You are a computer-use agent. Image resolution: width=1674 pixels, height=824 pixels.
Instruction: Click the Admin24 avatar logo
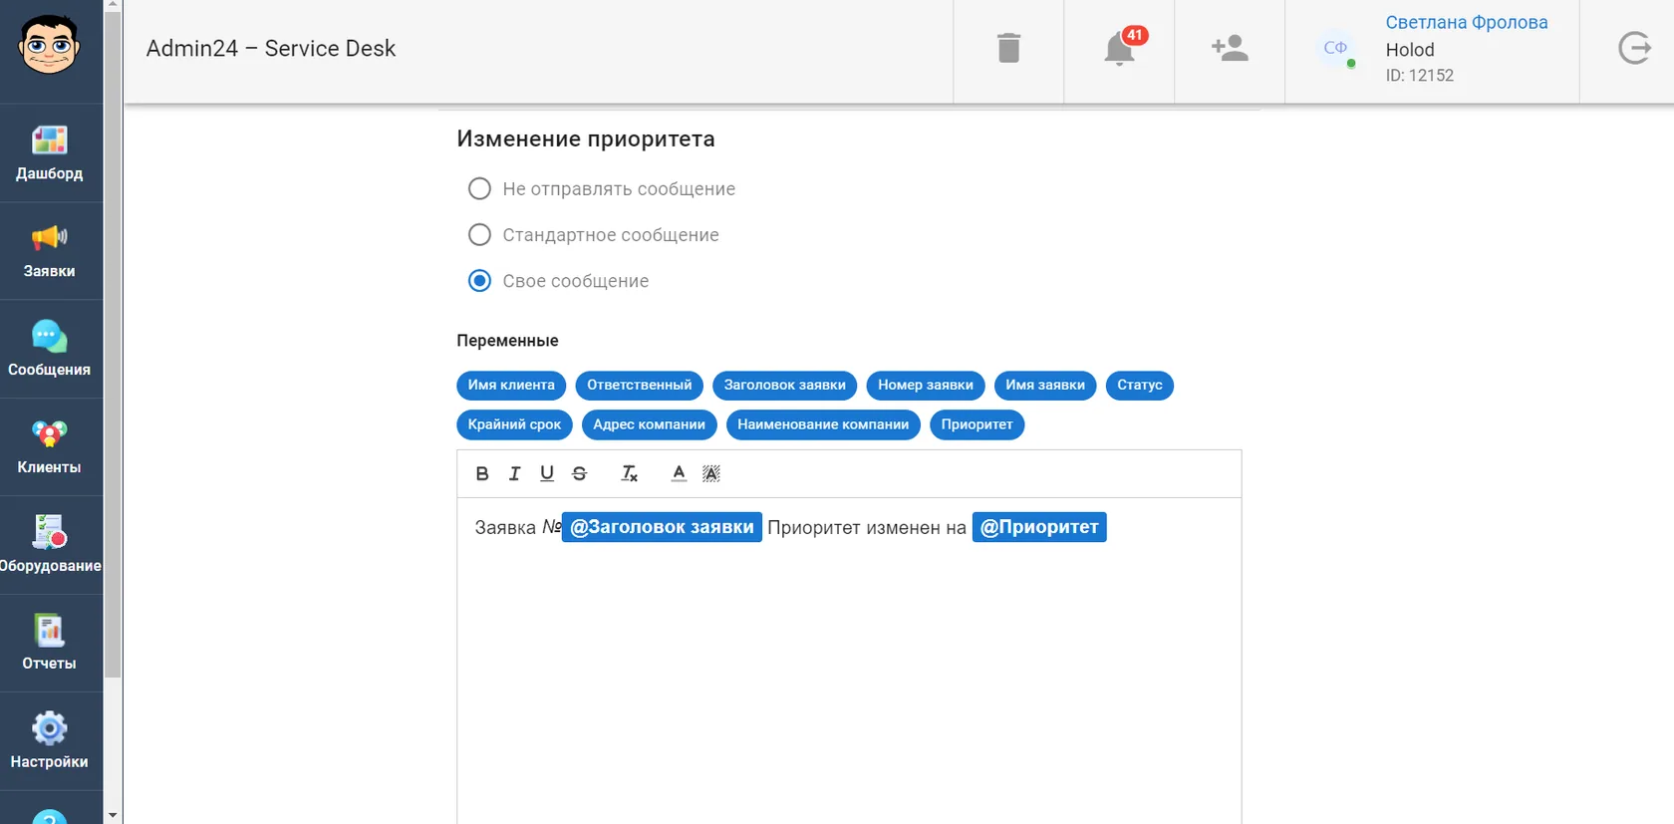point(49,45)
